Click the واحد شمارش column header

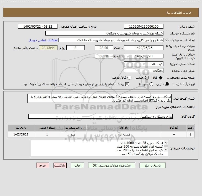coord(73,128)
